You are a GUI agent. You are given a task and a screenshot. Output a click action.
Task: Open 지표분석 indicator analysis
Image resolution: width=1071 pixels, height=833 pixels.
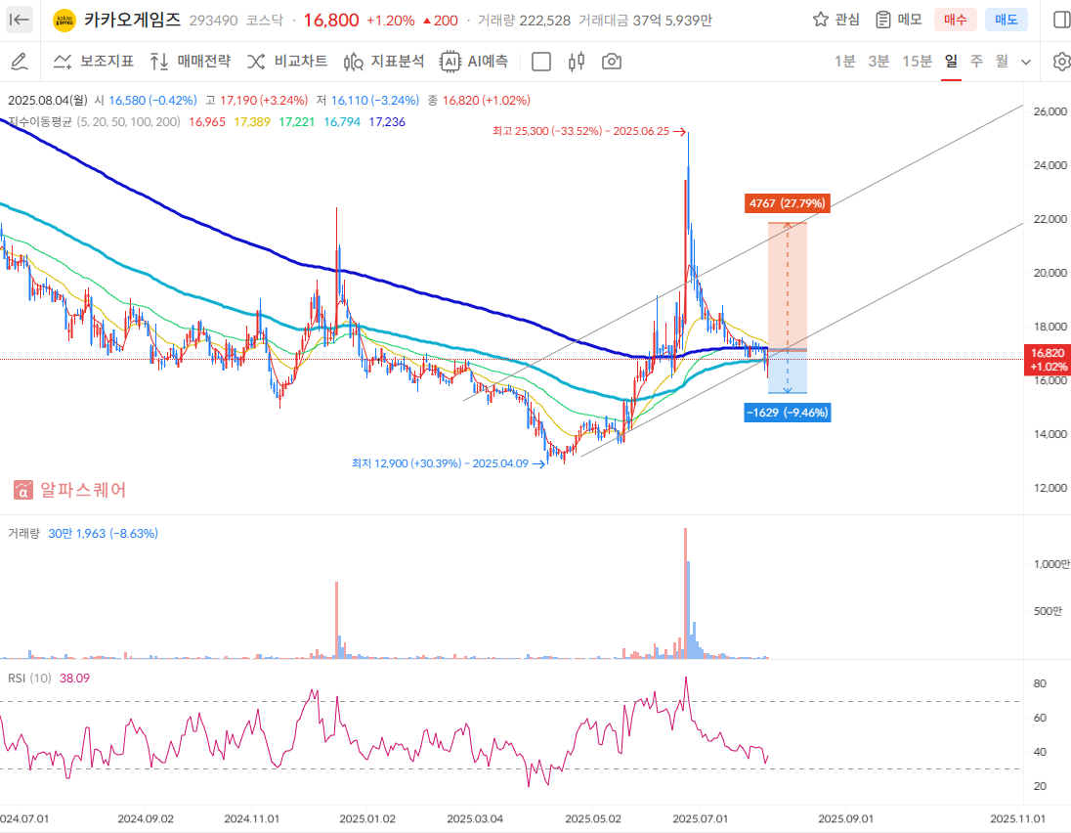[384, 62]
